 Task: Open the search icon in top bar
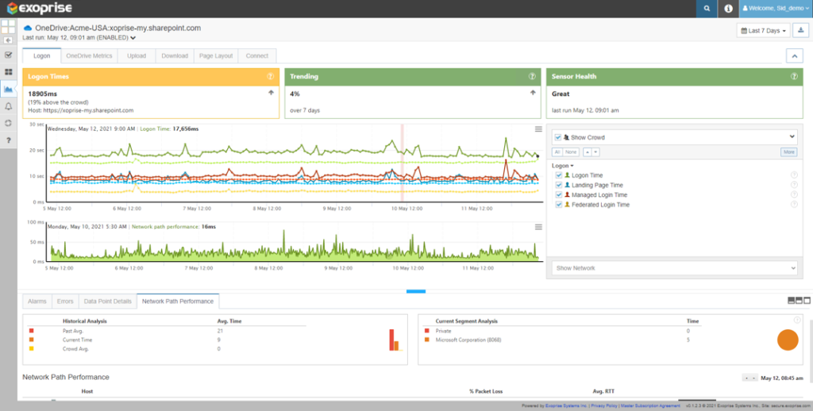[706, 9]
